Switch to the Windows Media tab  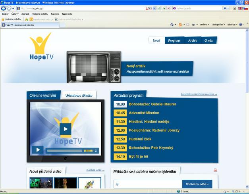click(x=79, y=96)
